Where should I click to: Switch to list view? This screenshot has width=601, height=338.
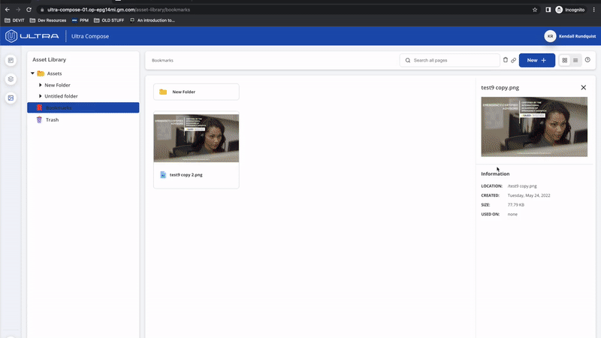pos(575,60)
